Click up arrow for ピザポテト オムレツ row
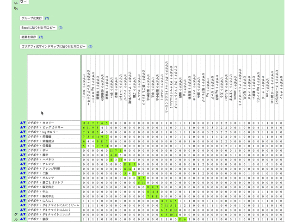The image size is (296, 222). 21,178
